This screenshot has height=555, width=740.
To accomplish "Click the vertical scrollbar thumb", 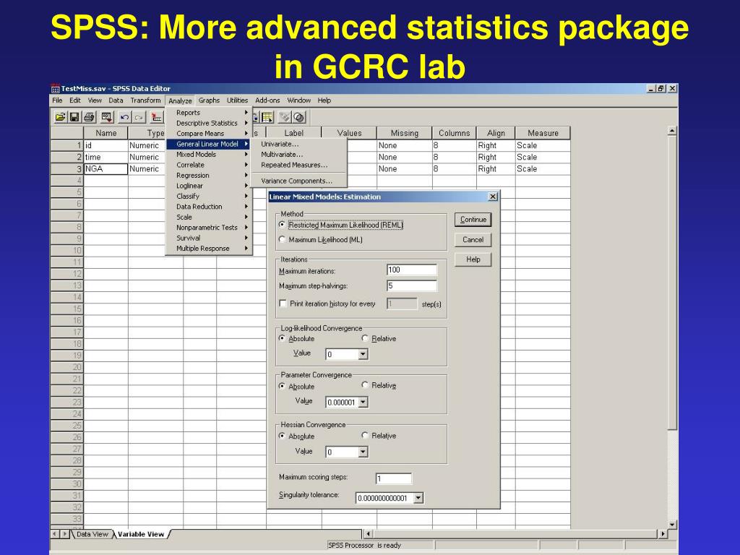I will pos(673,283).
